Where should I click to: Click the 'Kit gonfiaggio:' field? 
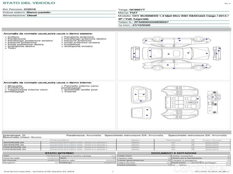[x=216, y=163]
